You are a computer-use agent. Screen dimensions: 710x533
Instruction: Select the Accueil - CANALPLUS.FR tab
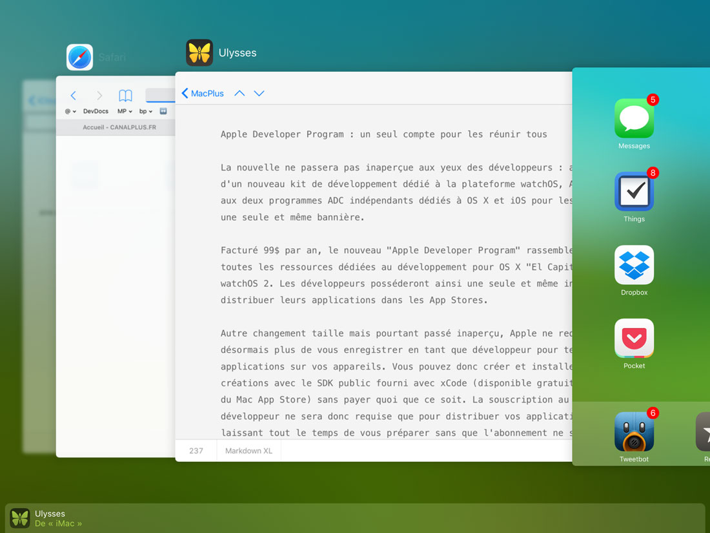[x=116, y=127]
